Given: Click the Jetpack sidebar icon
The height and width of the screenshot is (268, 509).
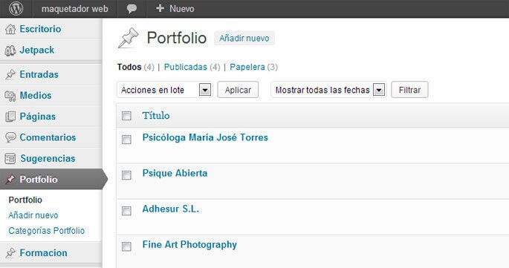Looking at the screenshot, I should coord(10,50).
